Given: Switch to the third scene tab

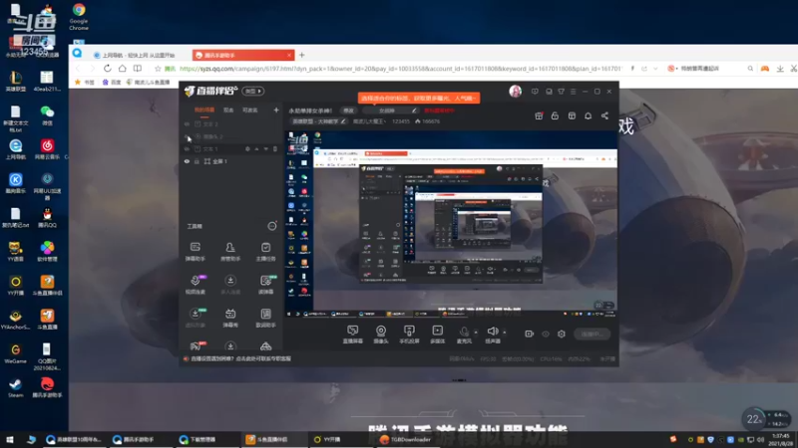Looking at the screenshot, I should tap(250, 111).
